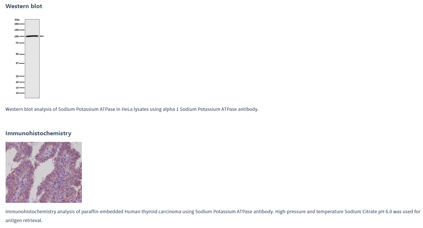Image resolution: width=423 pixels, height=228 pixels.
Task: Click the dark band at 100 kDa
Action: [x=32, y=36]
